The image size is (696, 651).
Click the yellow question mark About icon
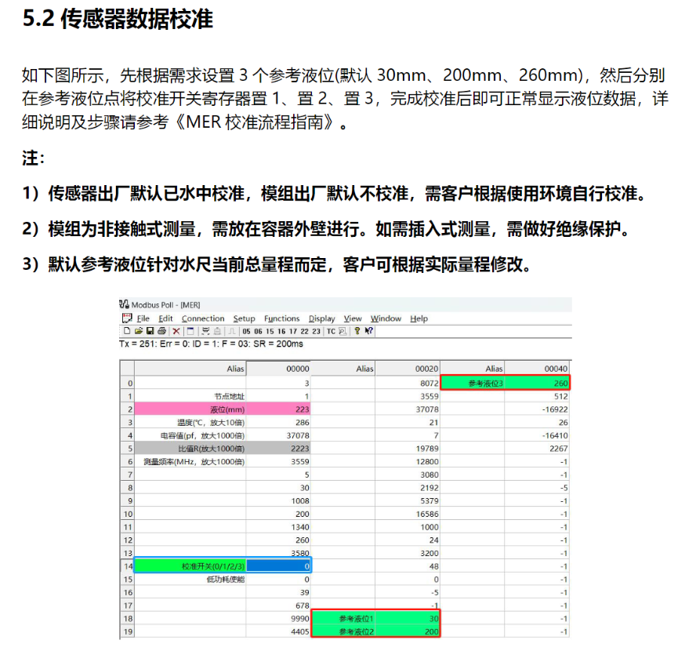coord(357,331)
